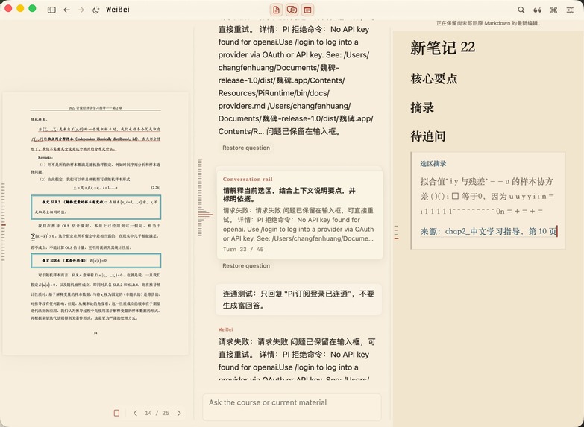Click the 假定 SLR.4 highlighted box in PDF
584x427 pixels.
coord(96,261)
